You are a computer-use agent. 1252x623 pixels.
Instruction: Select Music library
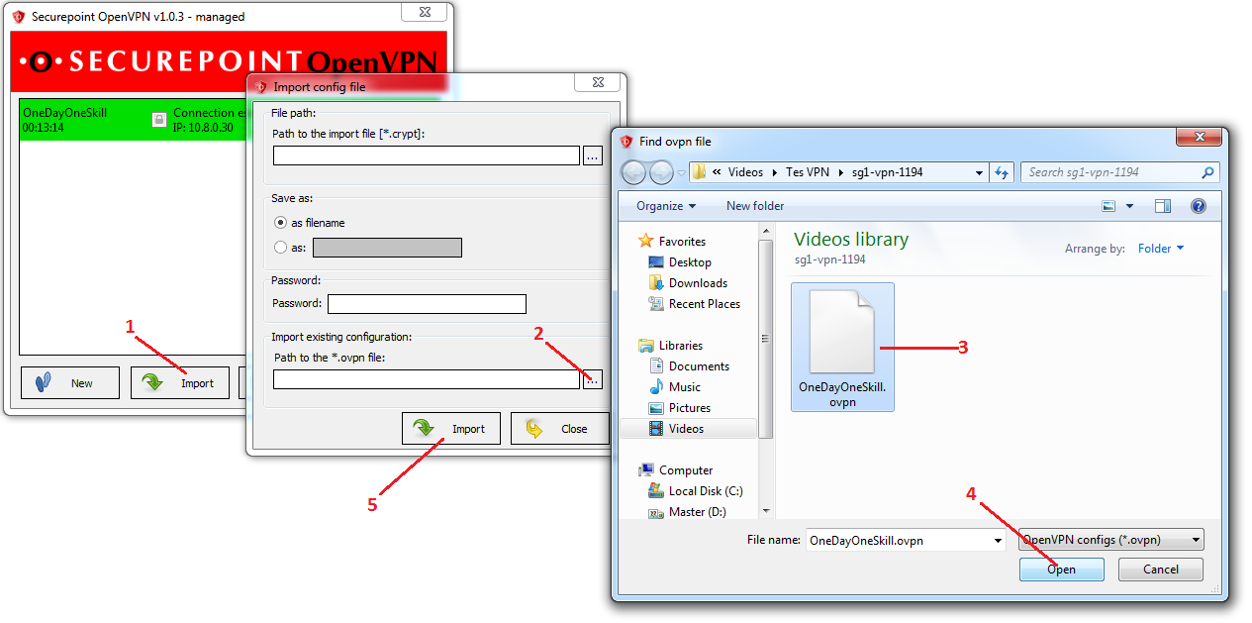pyautogui.click(x=684, y=386)
